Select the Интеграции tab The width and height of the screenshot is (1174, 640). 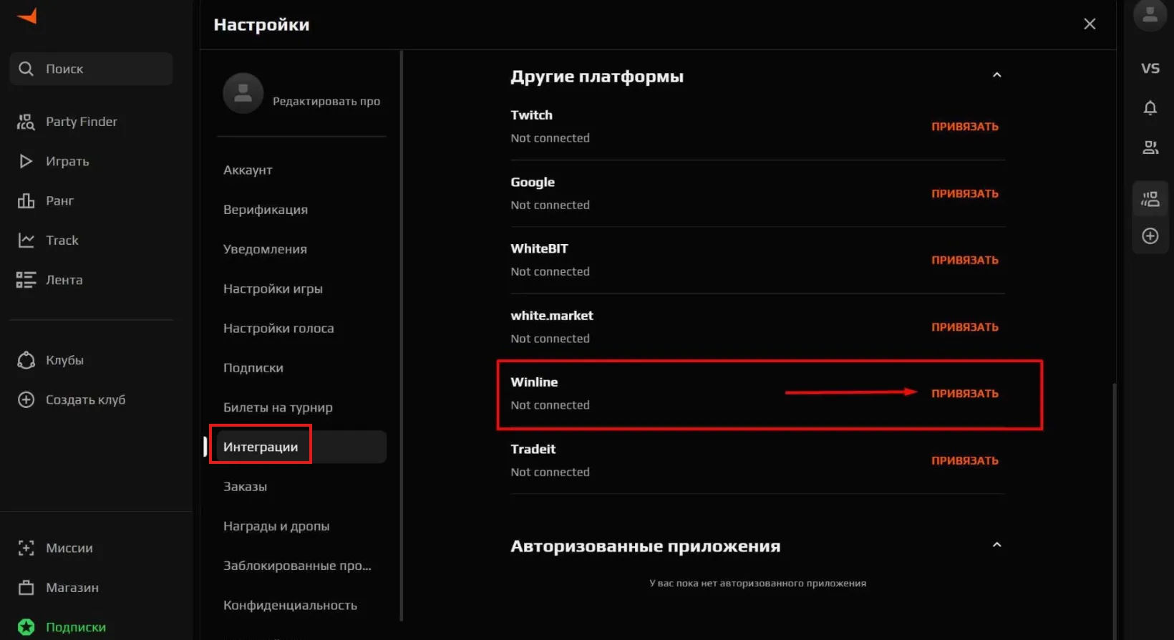coord(301,447)
